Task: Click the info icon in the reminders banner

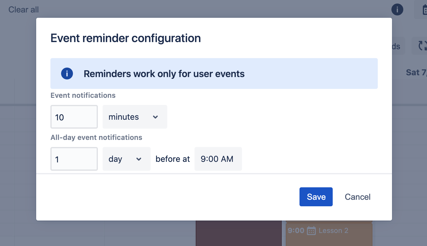Action: (67, 74)
